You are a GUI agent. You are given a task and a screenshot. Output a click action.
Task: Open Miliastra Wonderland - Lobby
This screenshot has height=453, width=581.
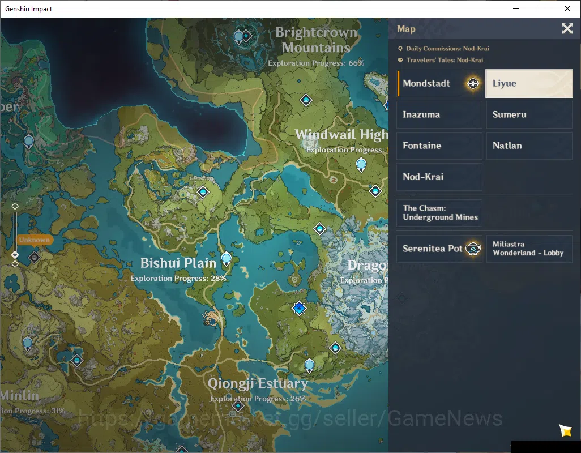click(x=529, y=249)
